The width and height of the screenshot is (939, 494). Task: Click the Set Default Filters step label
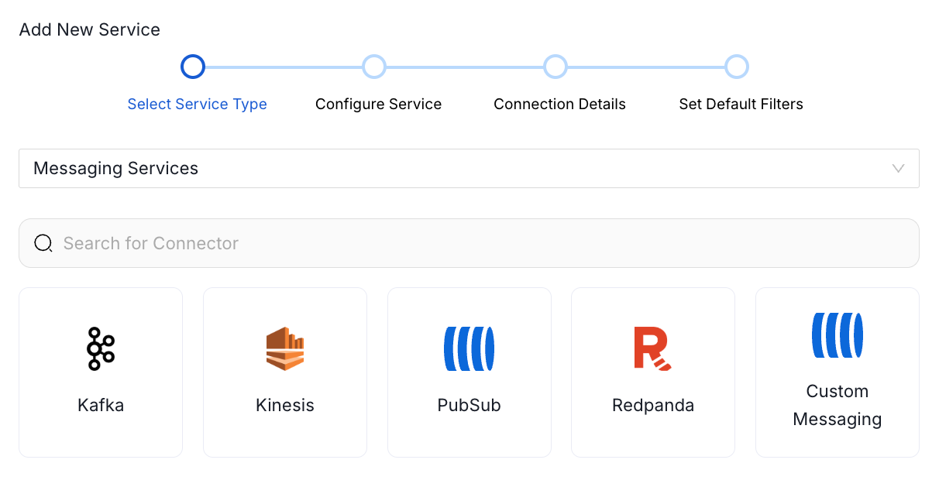[x=741, y=104]
